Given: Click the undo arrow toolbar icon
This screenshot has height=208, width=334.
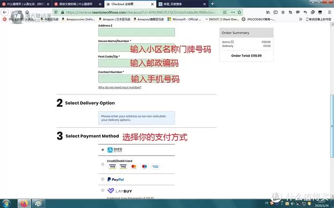Looking at the screenshot, I should [305, 12].
